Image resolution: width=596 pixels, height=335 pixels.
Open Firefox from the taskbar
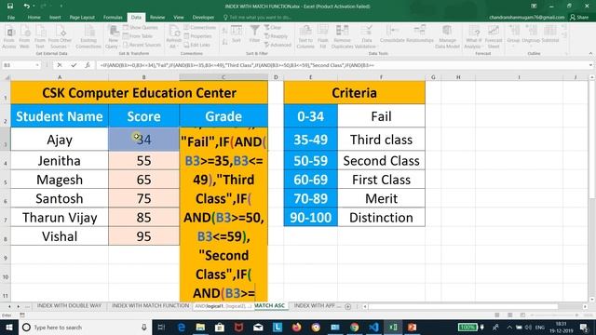296,327
